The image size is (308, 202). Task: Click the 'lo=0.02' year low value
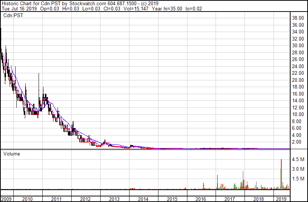(x=194, y=9)
